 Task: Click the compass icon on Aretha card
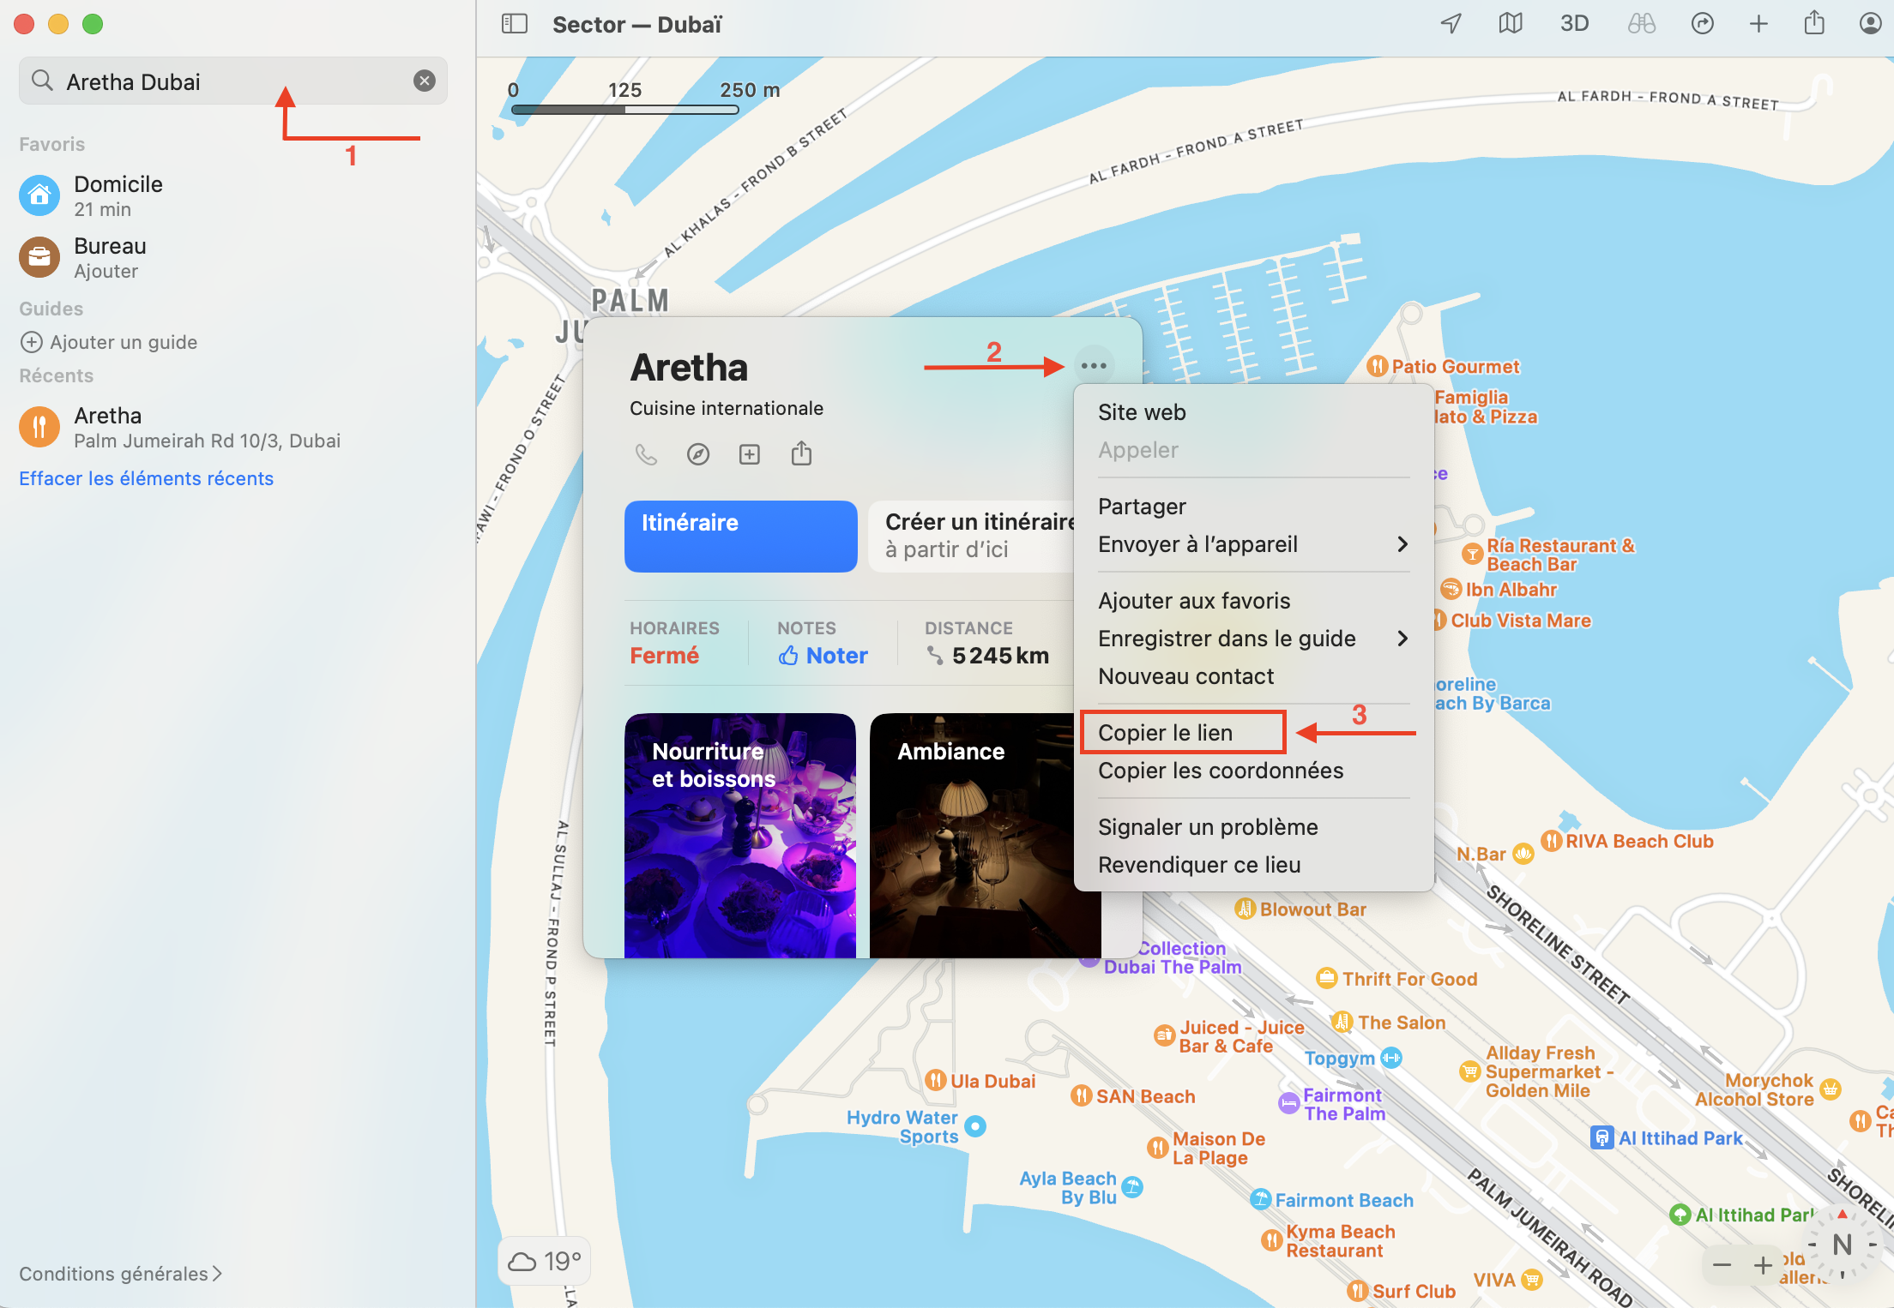point(698,454)
